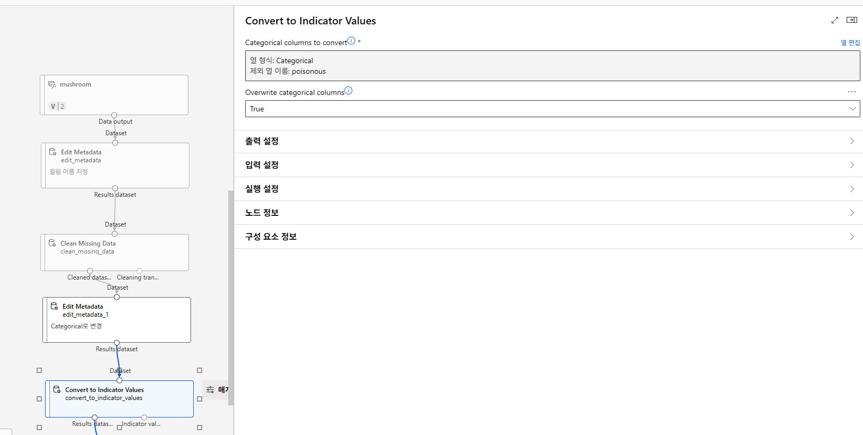This screenshot has width=863, height=435.
Task: Select the edit_metadata_1 node on the canvas
Action: pyautogui.click(x=117, y=319)
